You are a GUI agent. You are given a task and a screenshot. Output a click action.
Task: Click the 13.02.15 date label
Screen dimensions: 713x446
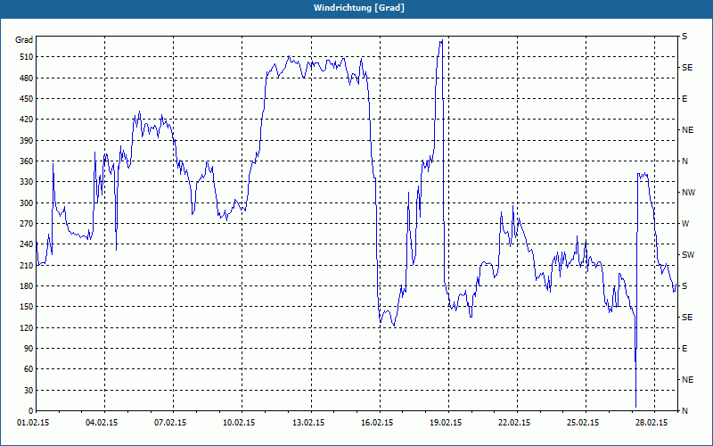(308, 423)
